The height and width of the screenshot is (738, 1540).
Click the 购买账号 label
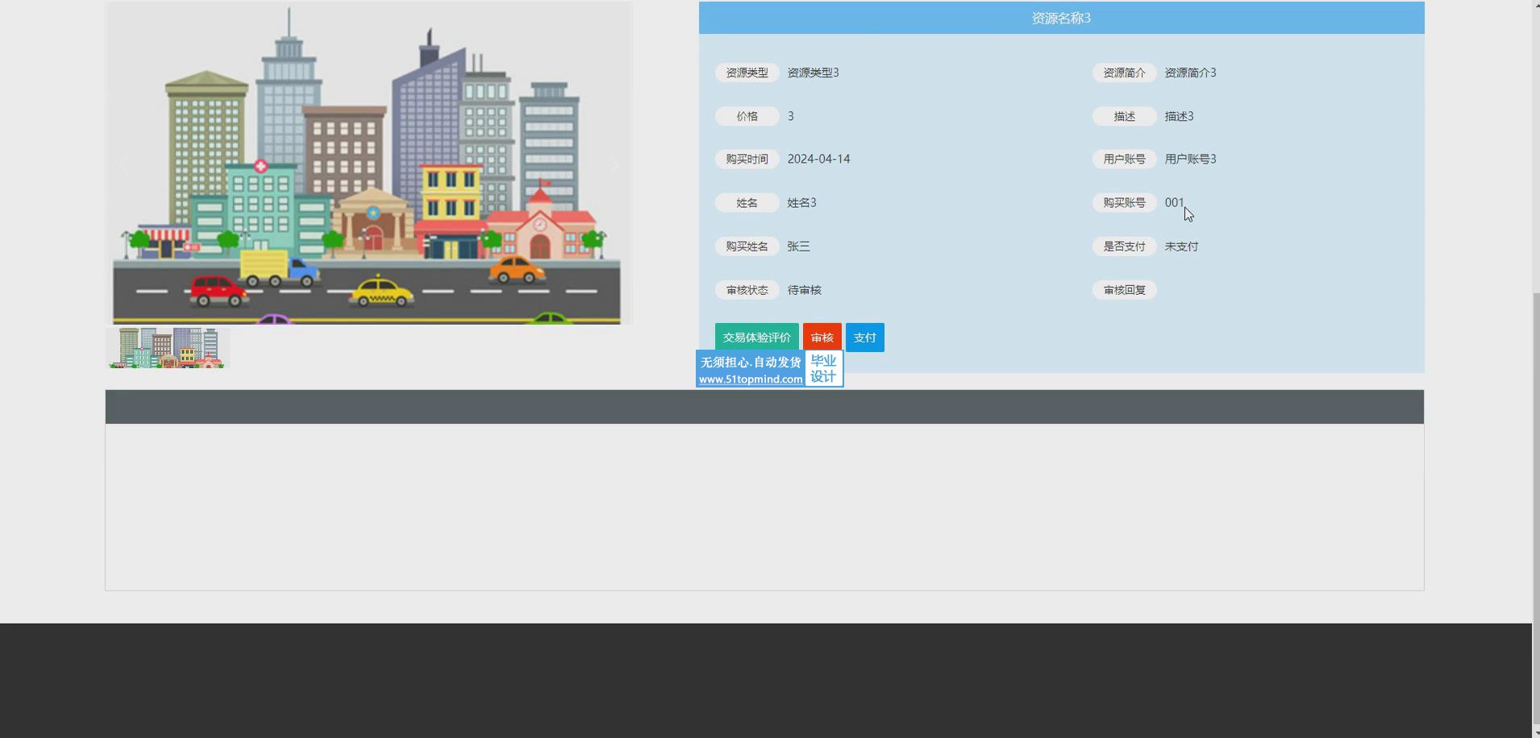pyautogui.click(x=1124, y=202)
